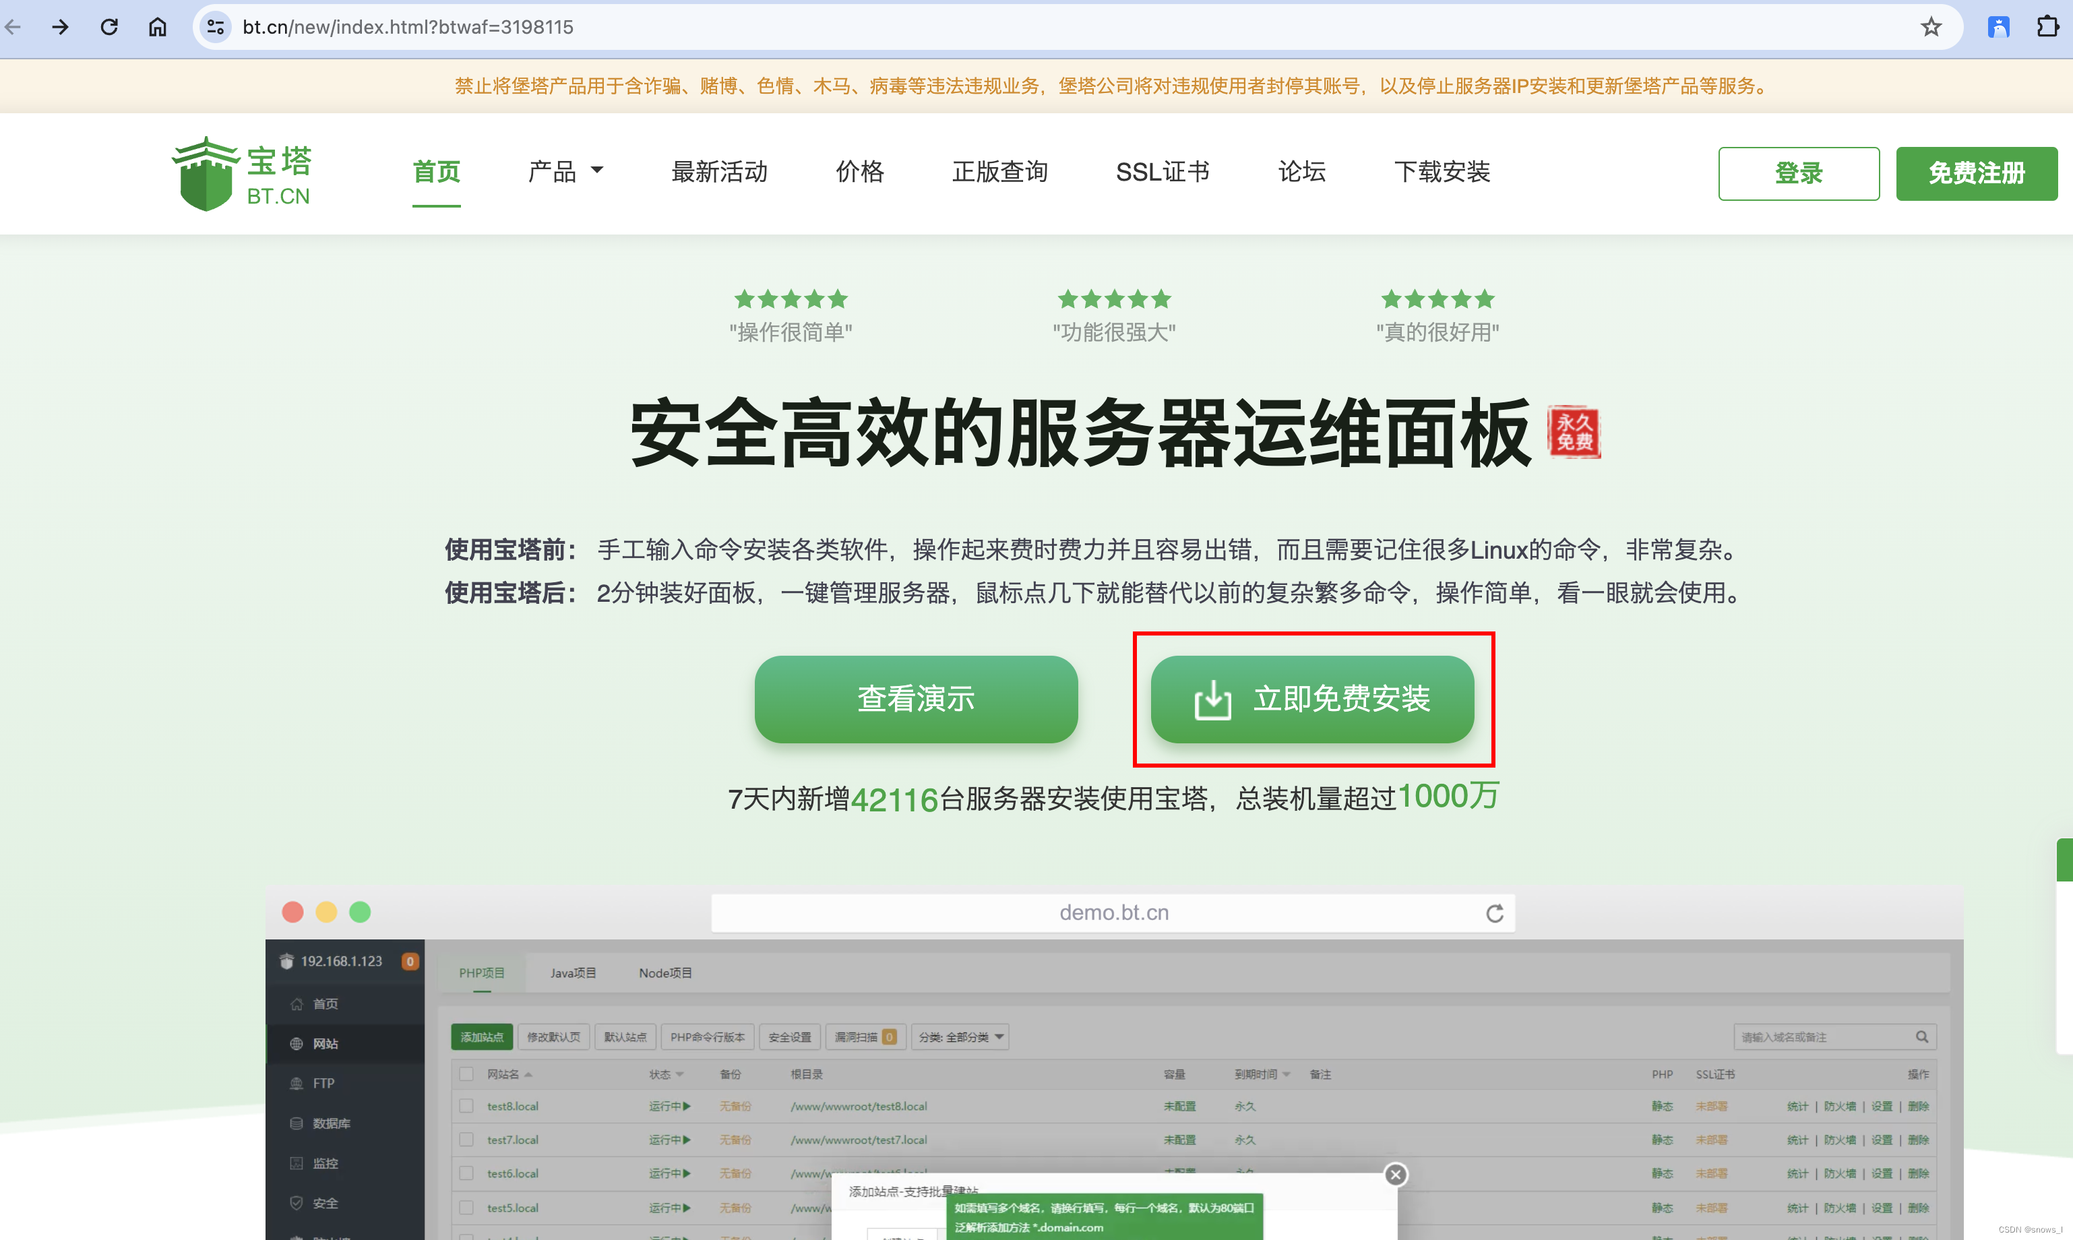
Task: Sort by the 网站名 column arrow
Action: pos(528,1075)
